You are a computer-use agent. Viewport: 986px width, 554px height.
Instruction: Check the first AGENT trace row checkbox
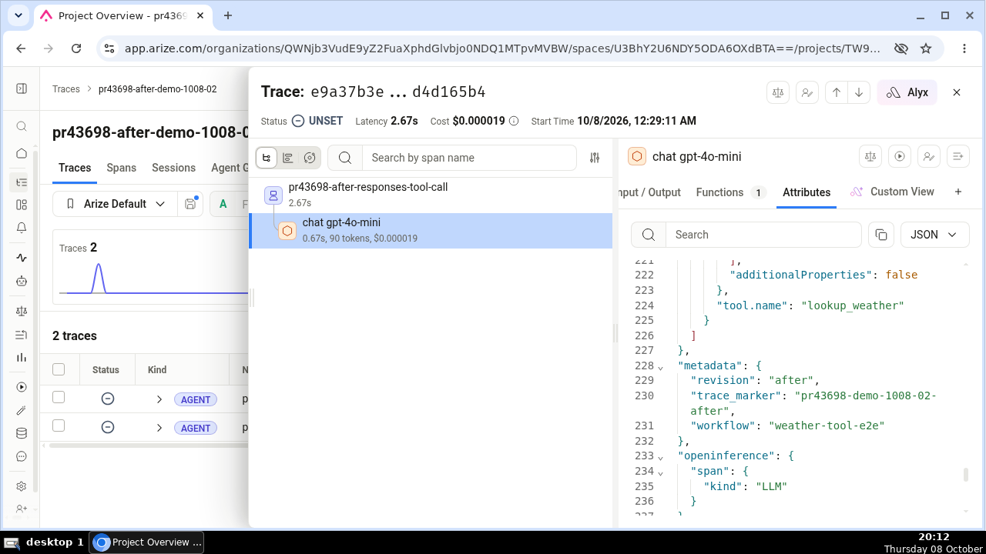coord(59,398)
